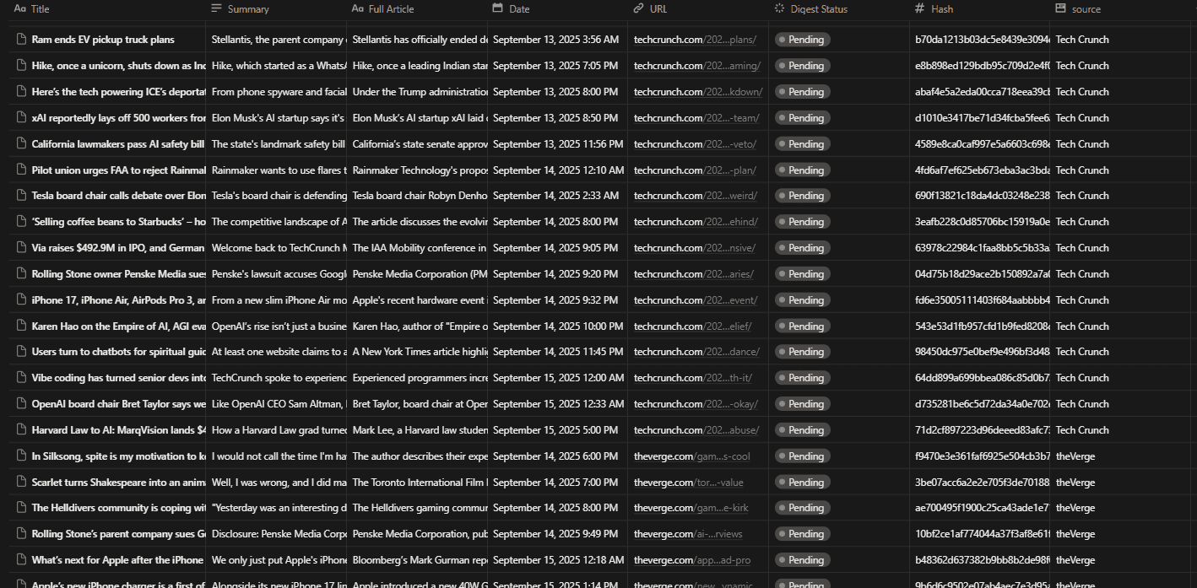Click the page icon beside 'Ram ends EV pickup truck plans'
This screenshot has height=588, width=1197.
tap(20, 40)
